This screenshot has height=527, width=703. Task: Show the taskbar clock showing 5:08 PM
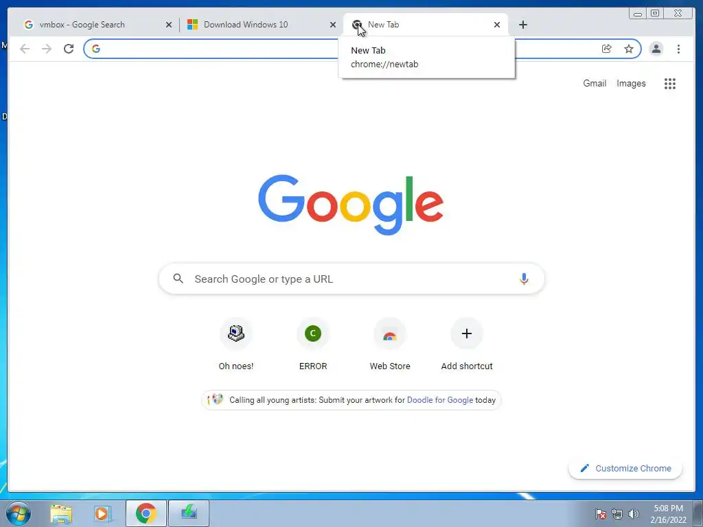pos(668,514)
